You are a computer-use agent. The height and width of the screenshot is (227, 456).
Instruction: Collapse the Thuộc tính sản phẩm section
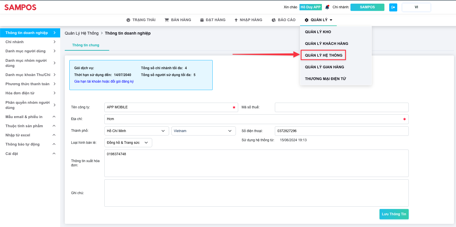tap(30, 126)
